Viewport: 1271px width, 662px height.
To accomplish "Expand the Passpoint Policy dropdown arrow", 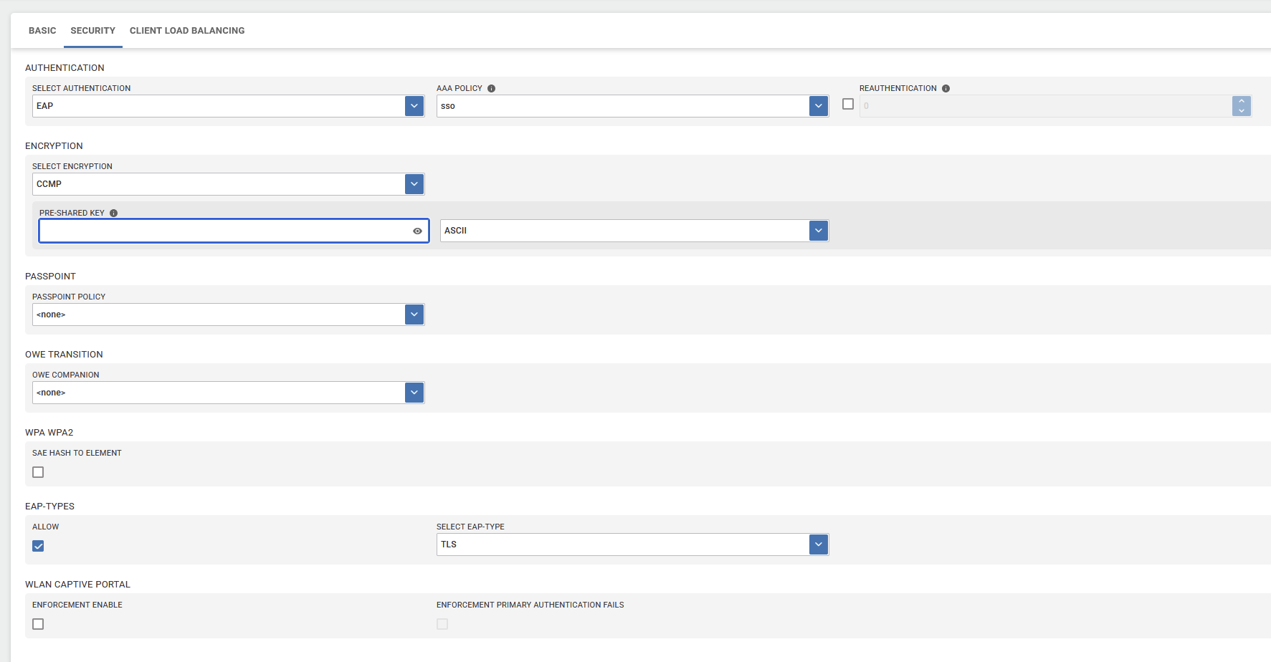I will tap(414, 315).
